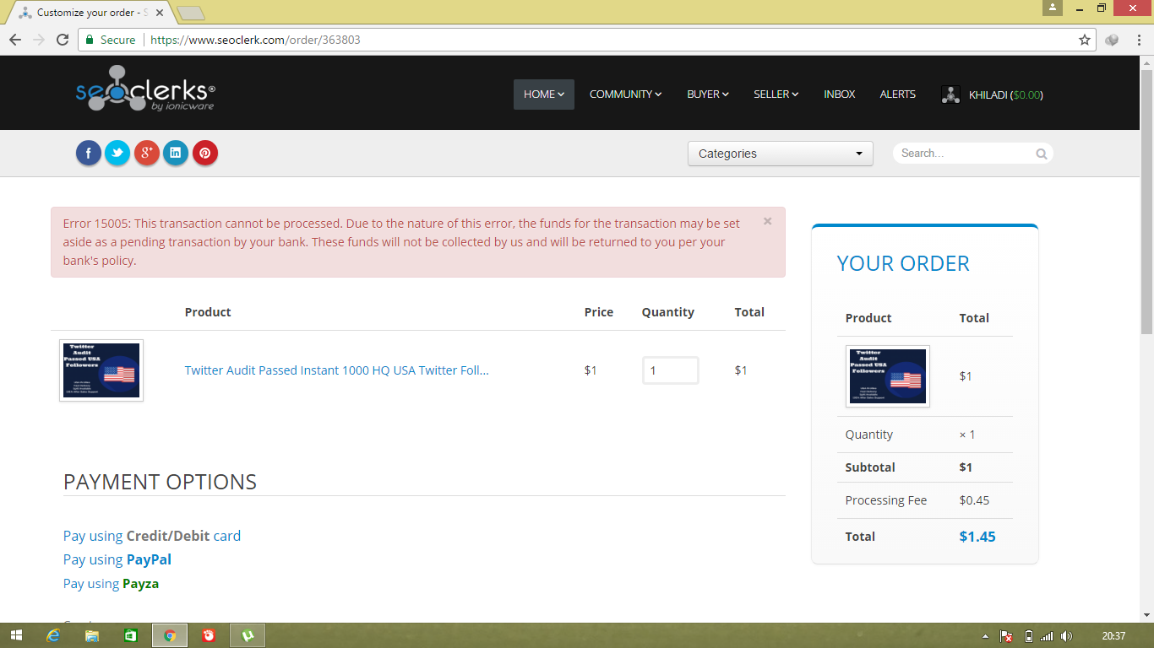Click the Quantity input field
The height and width of the screenshot is (648, 1154).
point(670,370)
